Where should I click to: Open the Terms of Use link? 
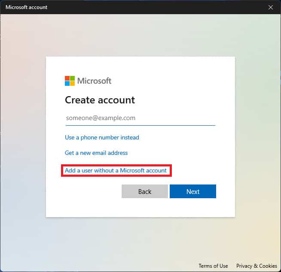(213, 266)
